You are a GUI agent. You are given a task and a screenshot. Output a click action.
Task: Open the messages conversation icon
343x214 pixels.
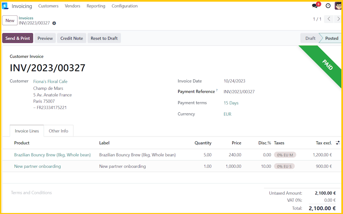315,6
